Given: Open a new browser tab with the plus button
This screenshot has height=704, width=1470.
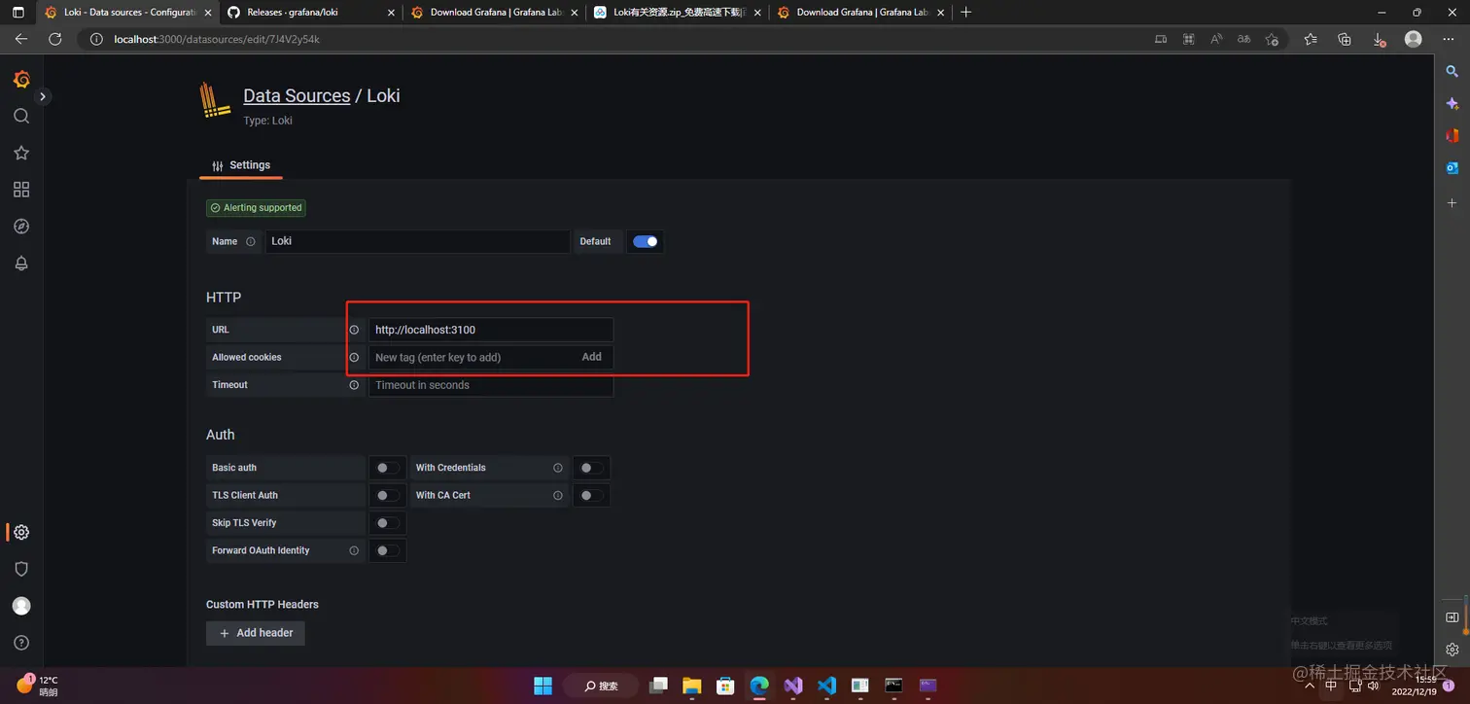Looking at the screenshot, I should tap(965, 13).
